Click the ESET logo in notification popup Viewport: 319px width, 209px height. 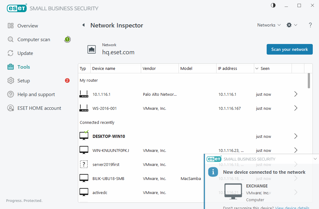214,159
